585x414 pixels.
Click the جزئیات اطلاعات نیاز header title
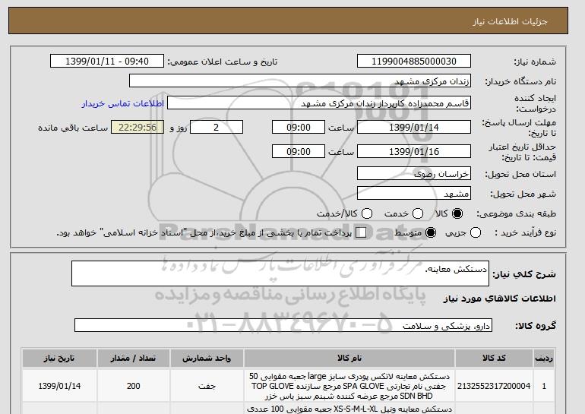pyautogui.click(x=510, y=21)
